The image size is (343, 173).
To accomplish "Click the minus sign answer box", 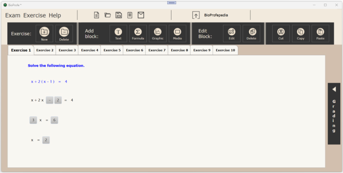I will [50, 100].
